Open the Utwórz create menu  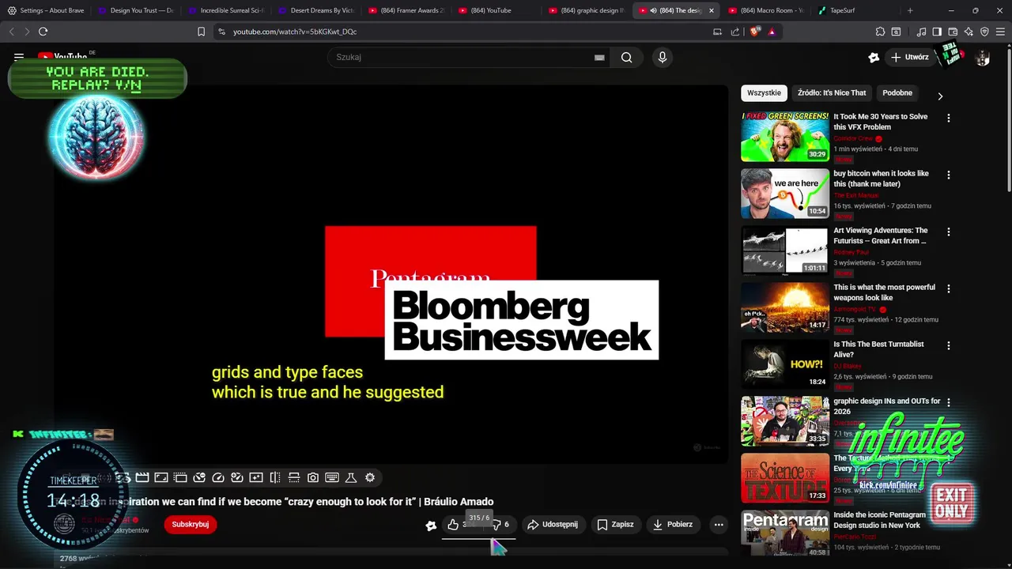pos(910,58)
